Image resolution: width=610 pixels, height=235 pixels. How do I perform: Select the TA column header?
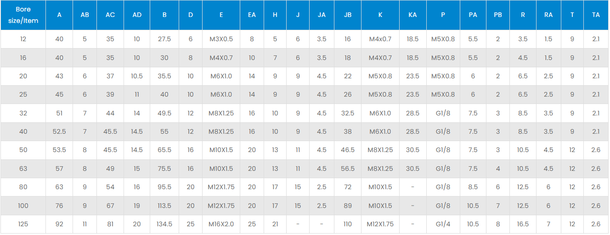[596, 15]
